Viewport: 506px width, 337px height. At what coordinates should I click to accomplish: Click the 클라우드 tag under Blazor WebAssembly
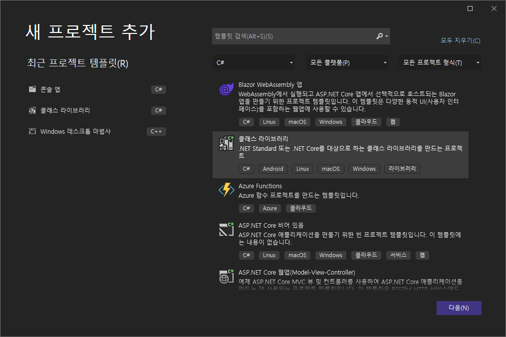click(x=366, y=122)
